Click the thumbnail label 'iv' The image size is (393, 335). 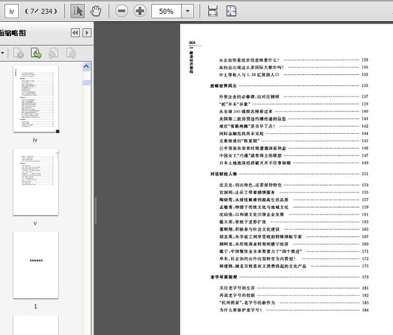(35, 140)
